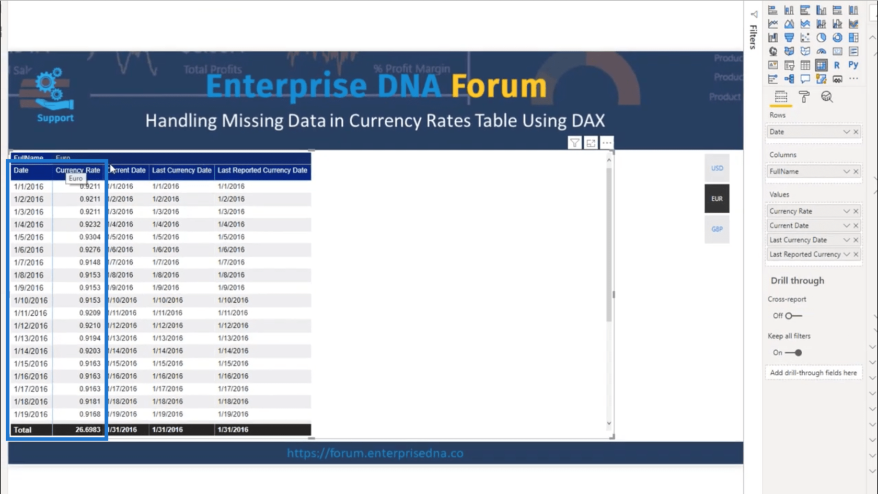Open the Current Date field dropdown
This screenshot has height=494, width=878.
point(846,225)
